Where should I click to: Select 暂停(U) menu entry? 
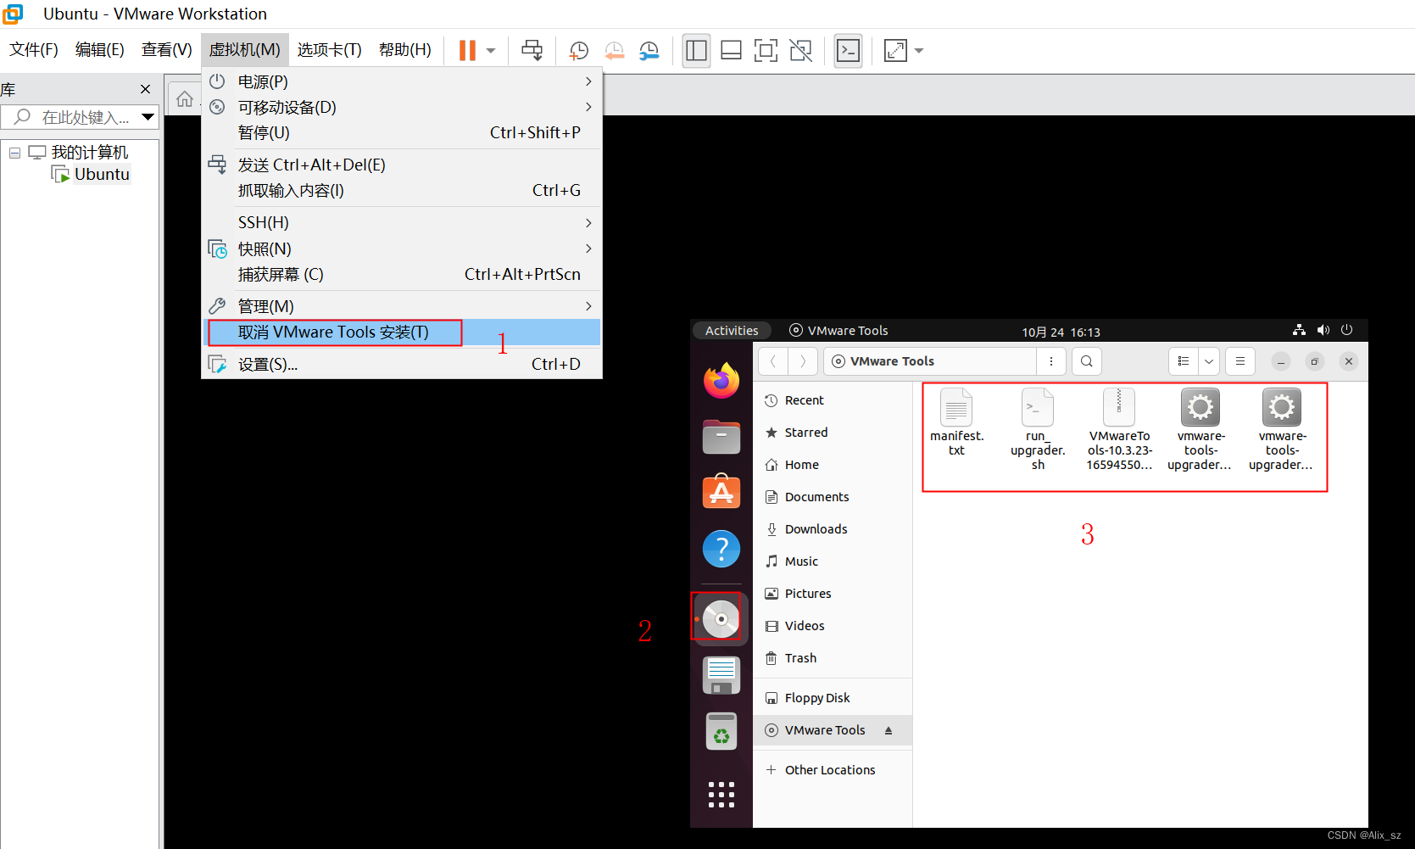402,132
